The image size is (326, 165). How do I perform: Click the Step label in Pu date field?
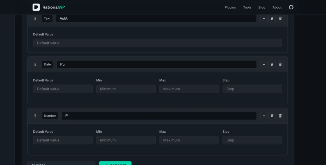click(x=226, y=80)
